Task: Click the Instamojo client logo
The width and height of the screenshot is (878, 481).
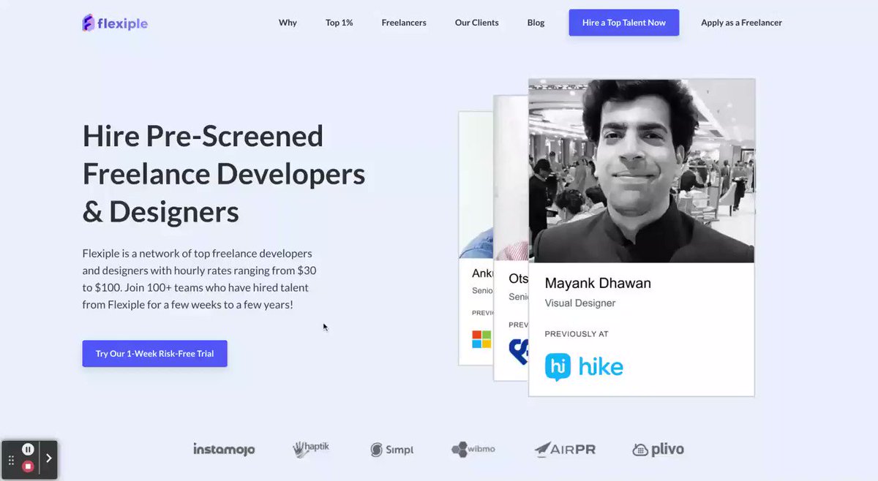Action: pyautogui.click(x=224, y=449)
